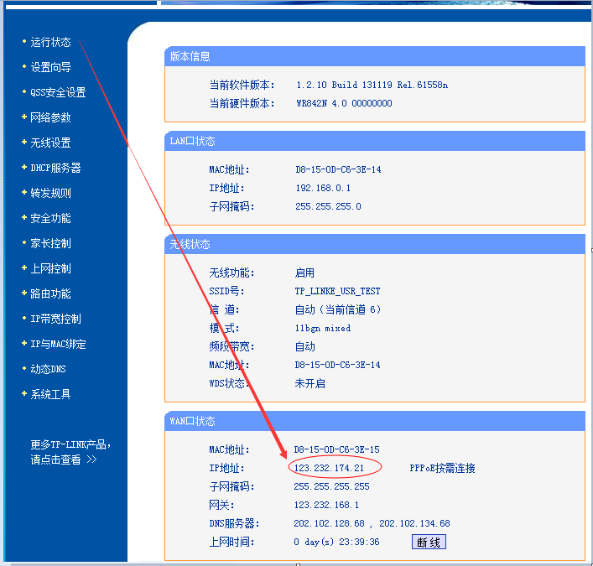Select QSS安全设置 menu item
Viewport: 593px width, 566px height.
click(58, 92)
